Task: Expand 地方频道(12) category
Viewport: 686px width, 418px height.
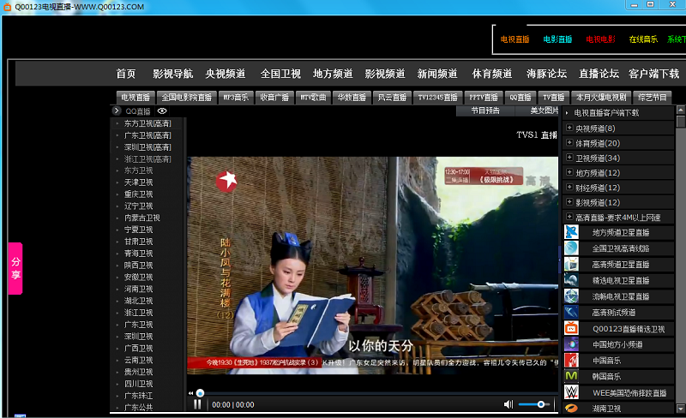Action: [569, 172]
